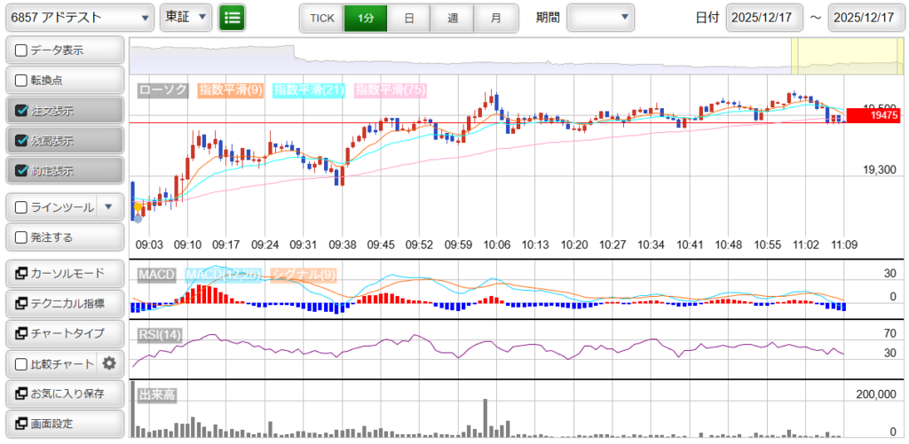Open 画面設定 screen settings
909x444 pixels.
click(x=64, y=424)
